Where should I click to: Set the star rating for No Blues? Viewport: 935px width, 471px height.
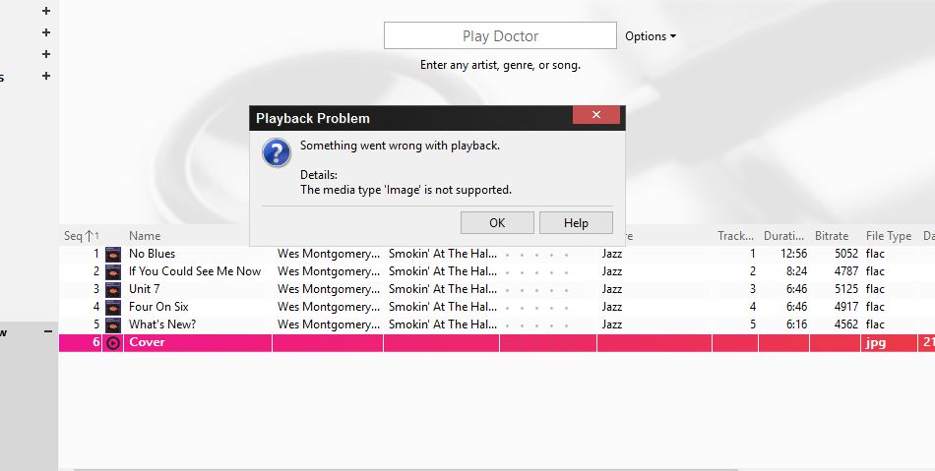click(536, 254)
